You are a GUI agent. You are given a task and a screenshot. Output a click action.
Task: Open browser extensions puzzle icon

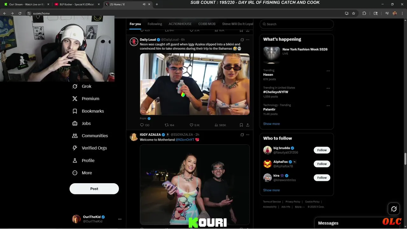pos(364,13)
